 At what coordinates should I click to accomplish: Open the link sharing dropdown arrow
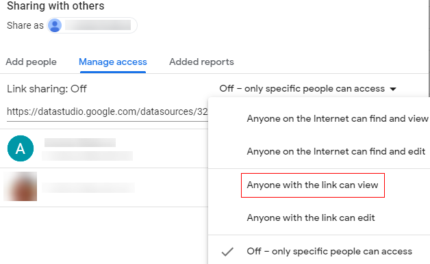click(393, 89)
